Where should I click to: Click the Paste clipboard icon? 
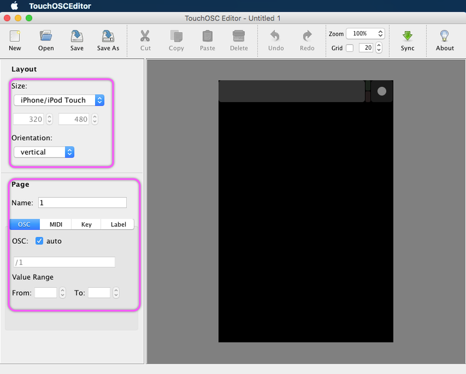207,36
